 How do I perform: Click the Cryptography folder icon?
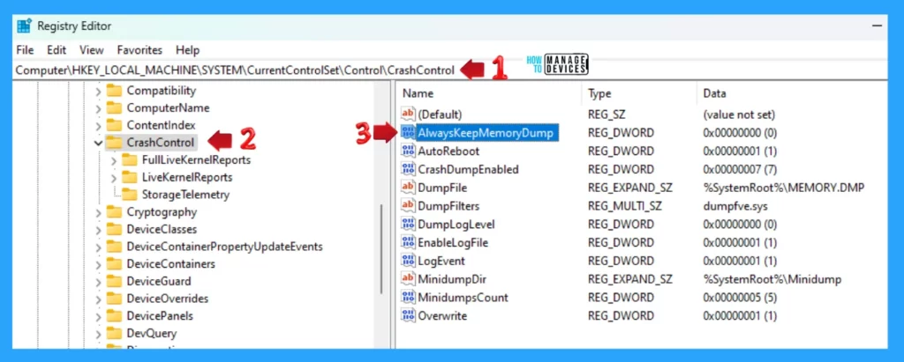click(114, 211)
